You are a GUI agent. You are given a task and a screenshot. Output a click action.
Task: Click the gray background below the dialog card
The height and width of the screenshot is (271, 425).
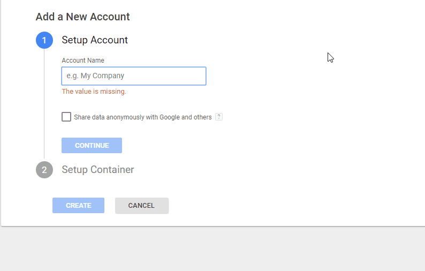212,249
